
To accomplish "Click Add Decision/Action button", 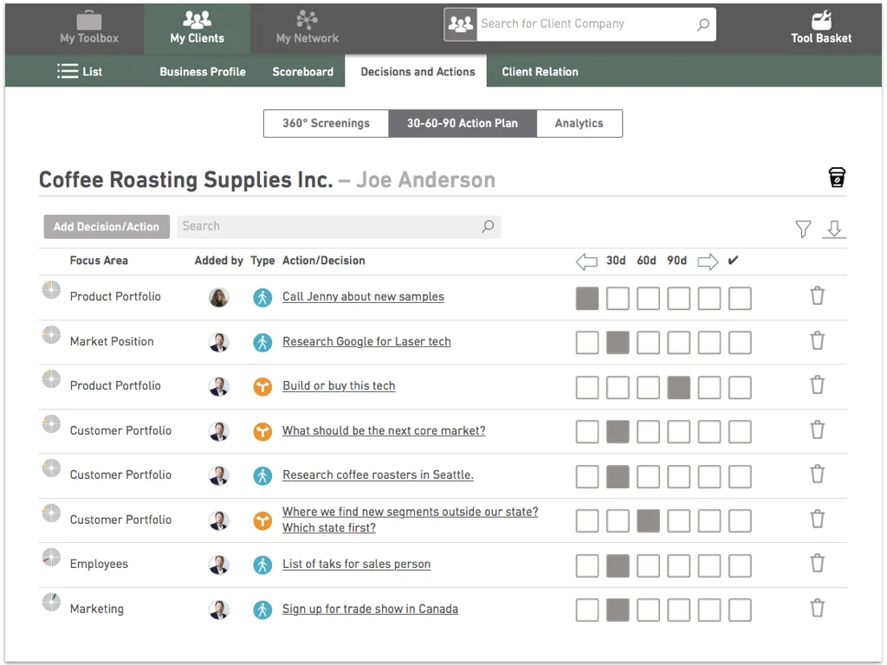I will (107, 227).
